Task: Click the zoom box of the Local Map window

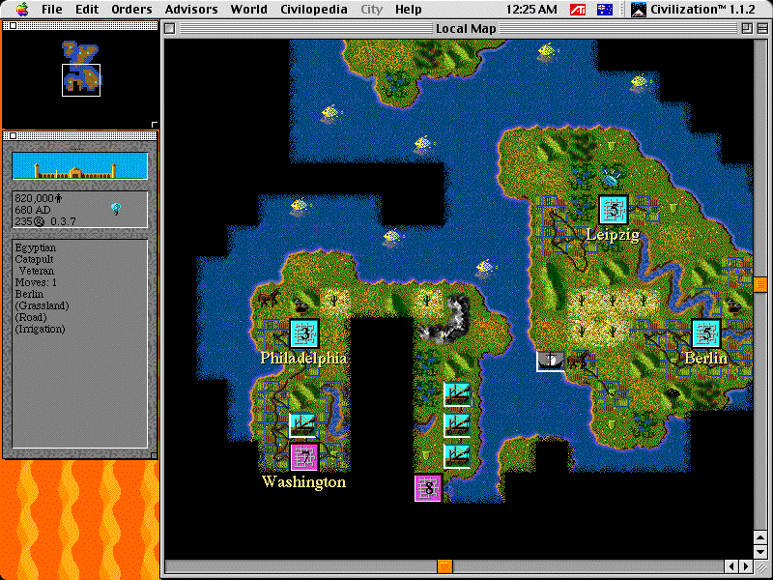Action: click(x=747, y=29)
